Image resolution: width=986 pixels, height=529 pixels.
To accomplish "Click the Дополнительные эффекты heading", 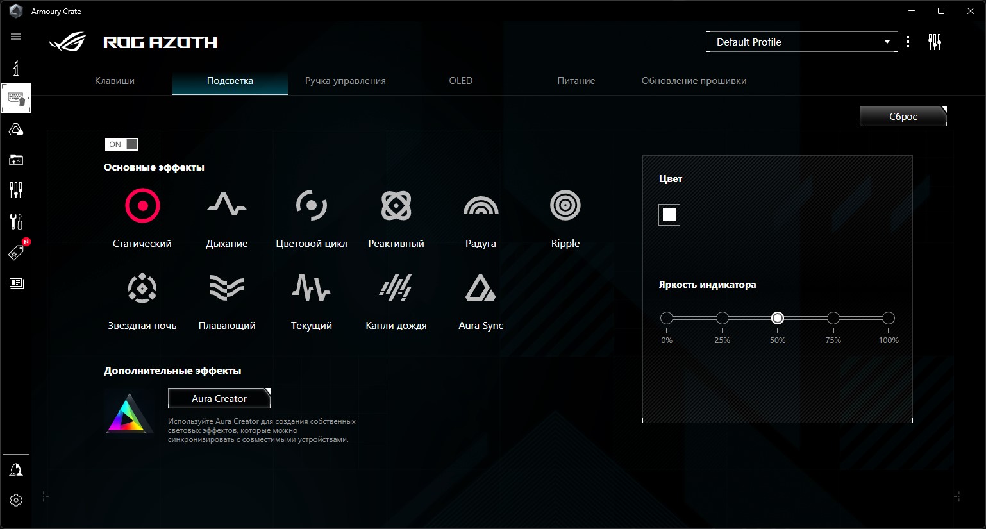I will [172, 371].
